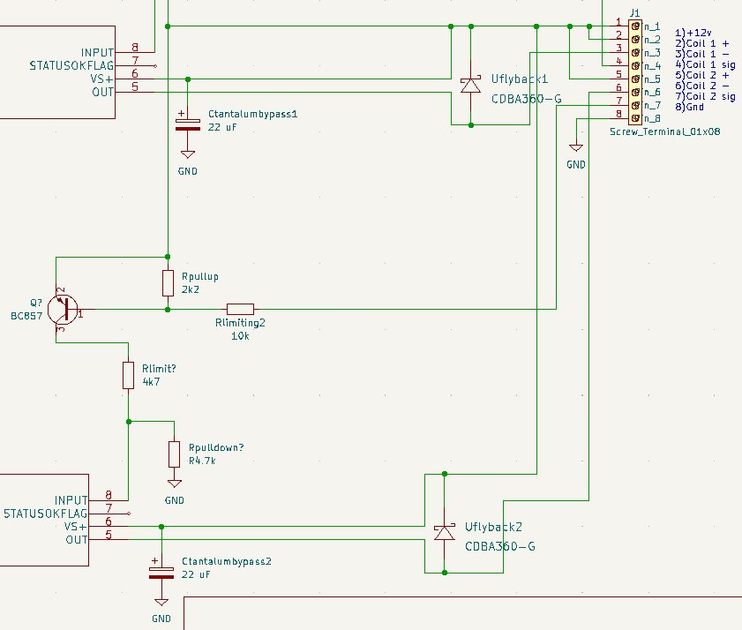Select the J1 screw terminal connector body
Viewport: 742px width, 630px height.
[x=635, y=71]
